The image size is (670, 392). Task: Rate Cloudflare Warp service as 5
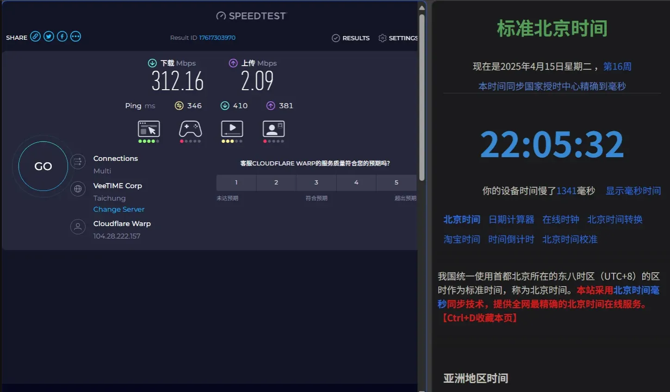396,183
